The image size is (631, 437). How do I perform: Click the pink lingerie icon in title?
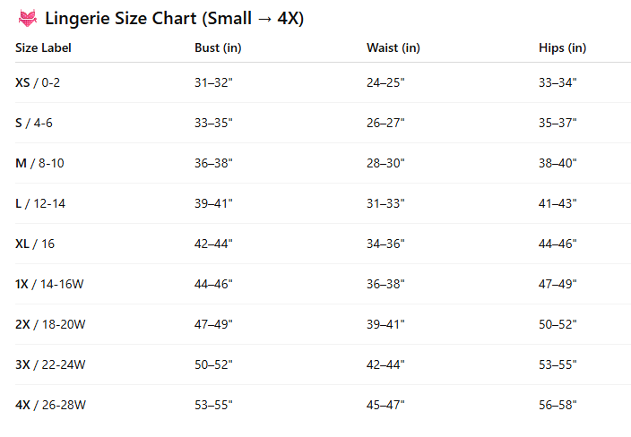28,18
